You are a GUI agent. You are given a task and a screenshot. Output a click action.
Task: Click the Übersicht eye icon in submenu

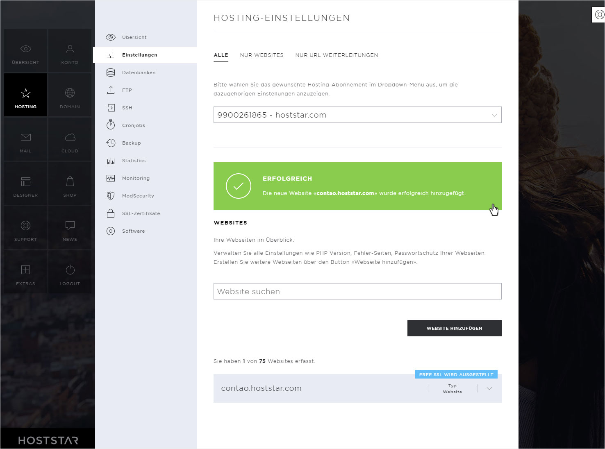[111, 37]
